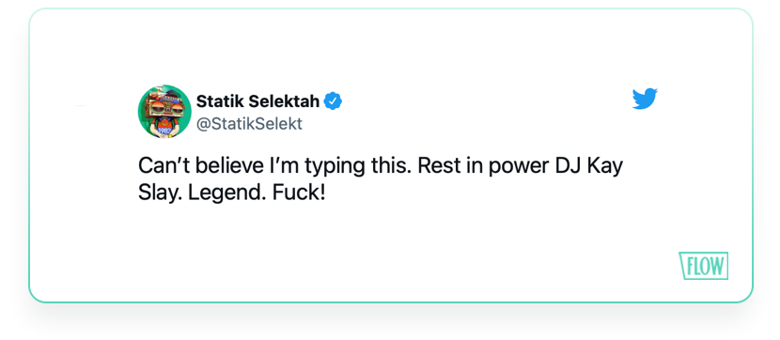Click the @StatikSelekt handle
This screenshot has width=780, height=340.
tap(249, 124)
